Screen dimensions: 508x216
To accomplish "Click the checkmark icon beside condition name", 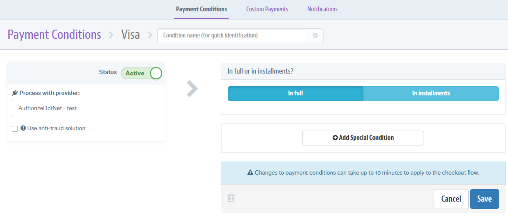I will (315, 36).
